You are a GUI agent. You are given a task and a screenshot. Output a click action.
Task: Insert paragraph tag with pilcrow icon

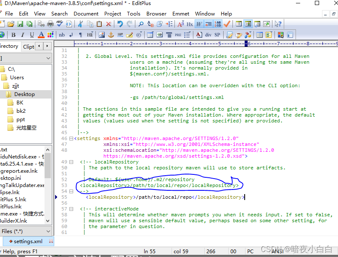[80, 35]
